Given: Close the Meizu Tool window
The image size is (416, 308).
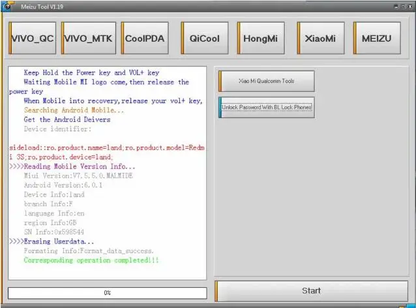Looking at the screenshot, I should click(410, 7).
